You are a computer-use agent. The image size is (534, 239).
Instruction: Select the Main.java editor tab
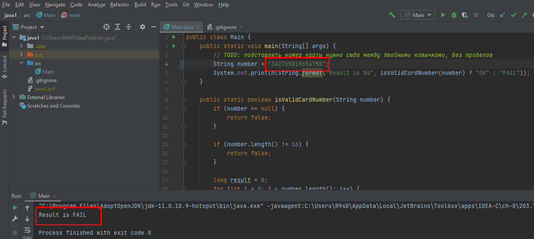point(182,27)
